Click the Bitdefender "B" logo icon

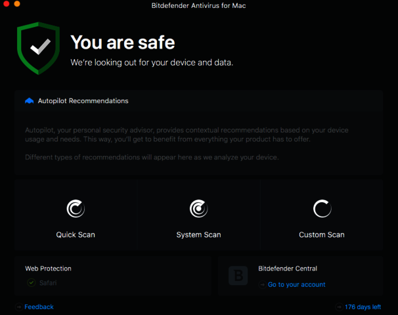click(x=238, y=276)
